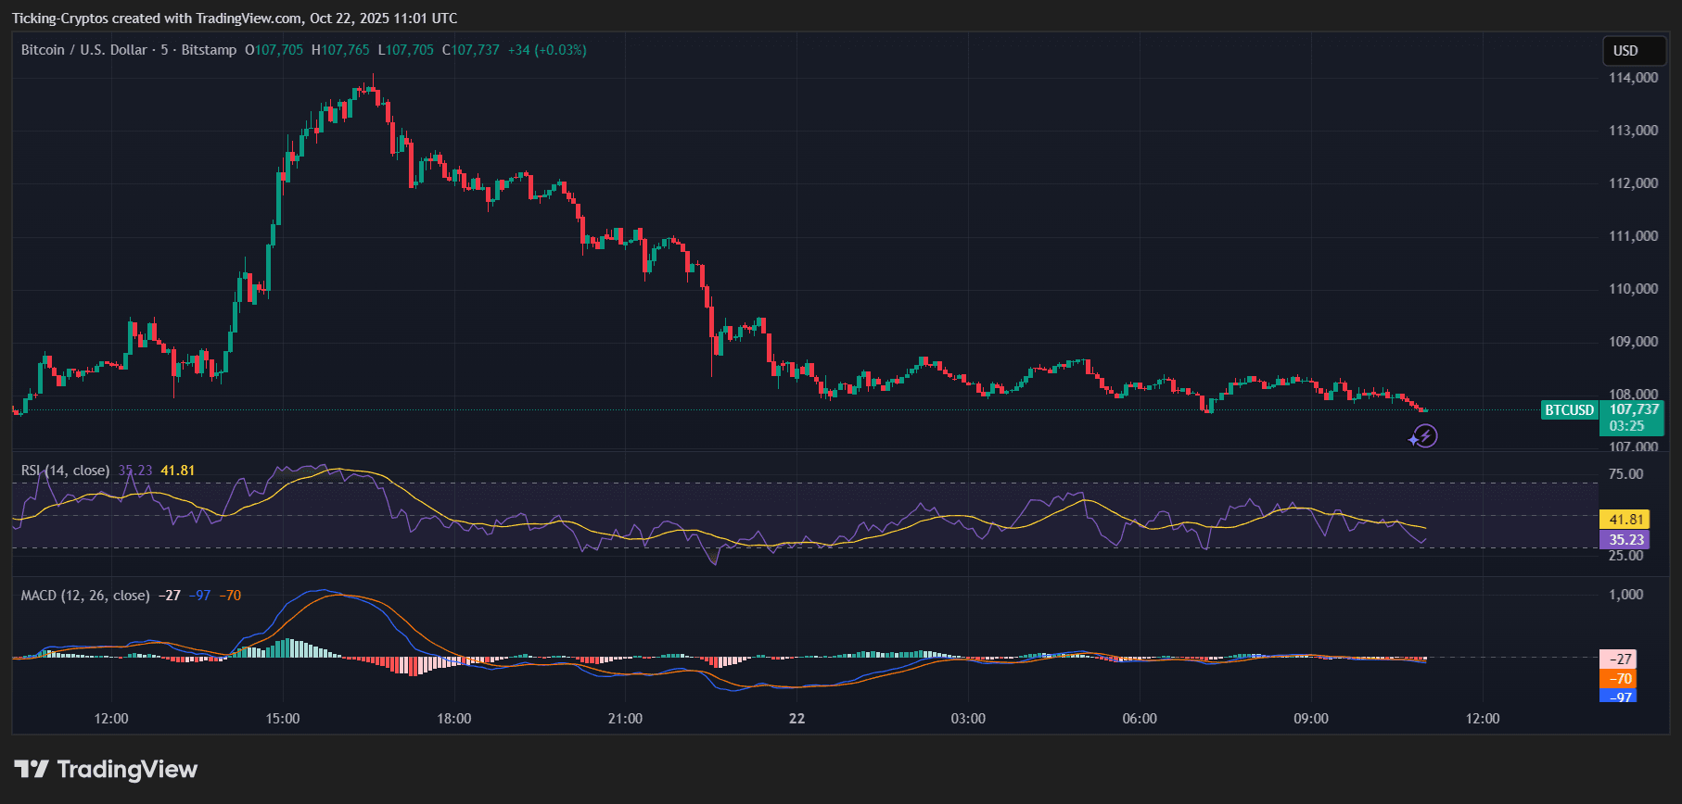Click the lightning bolt replay icon
This screenshot has height=804, width=1682.
1424,436
